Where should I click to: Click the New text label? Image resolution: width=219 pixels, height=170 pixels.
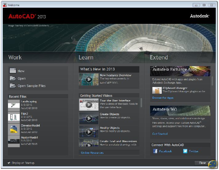point(21,71)
